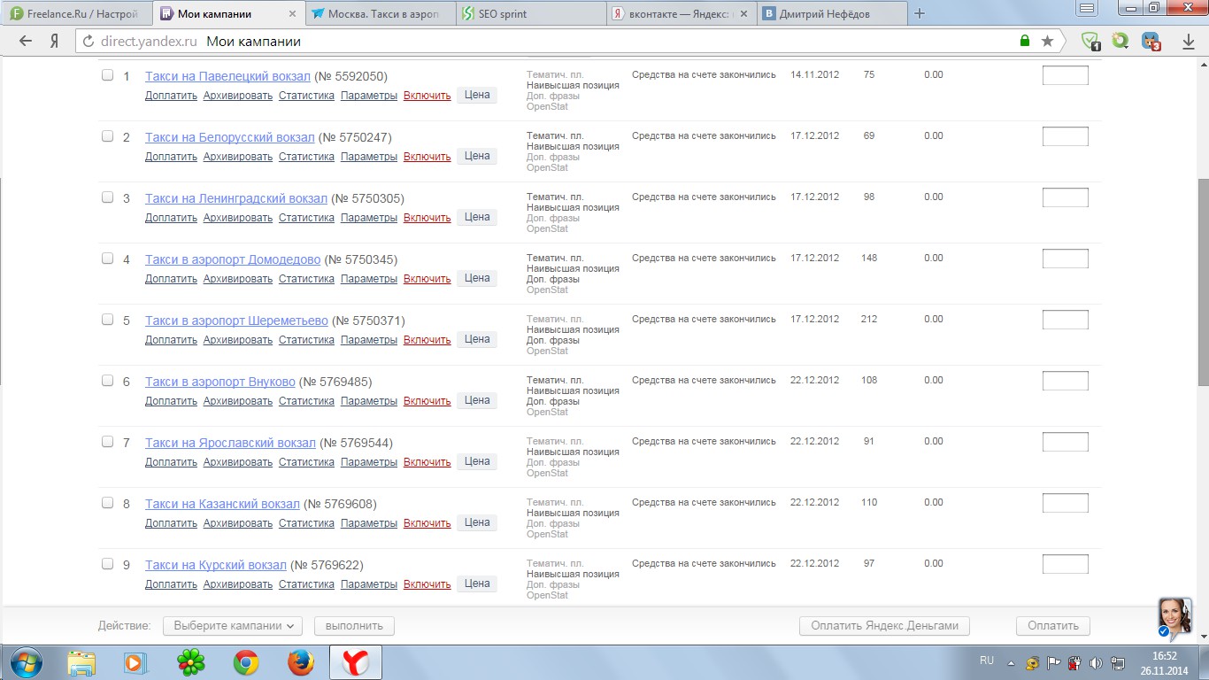Click the vertical page scrollbar thumb
This screenshot has width=1209, height=680.
click(x=1203, y=282)
